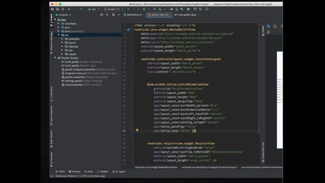Open Component Tree side panel button

263,152
